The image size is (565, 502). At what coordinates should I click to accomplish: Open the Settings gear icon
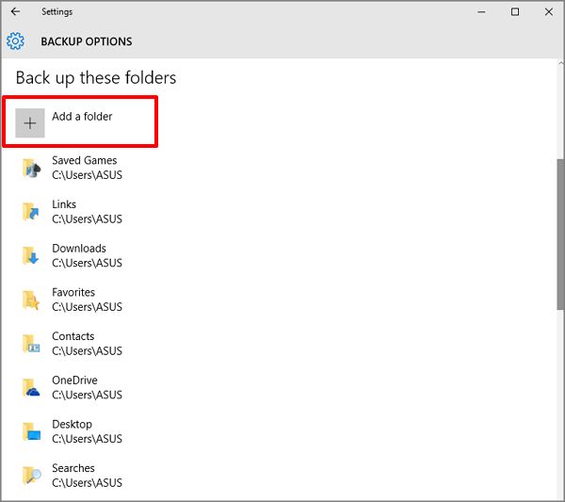[x=15, y=41]
